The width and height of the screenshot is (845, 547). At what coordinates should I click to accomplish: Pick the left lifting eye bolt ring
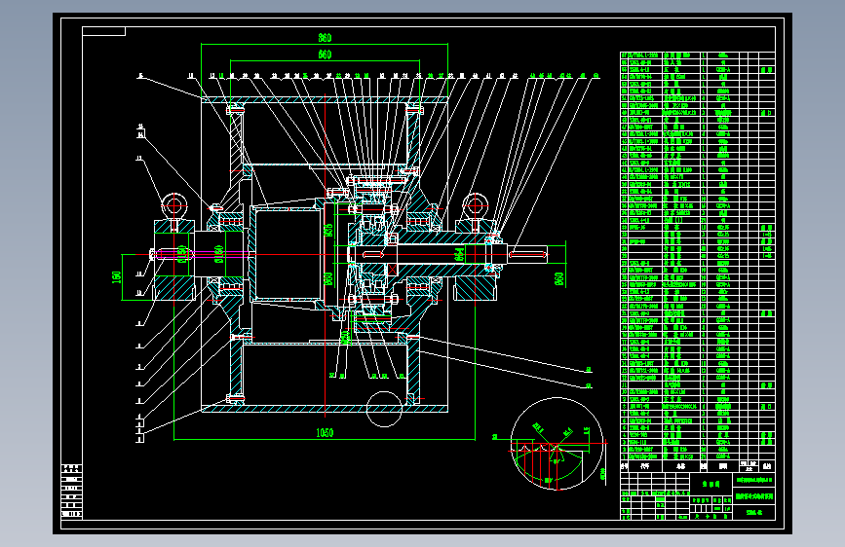(174, 205)
